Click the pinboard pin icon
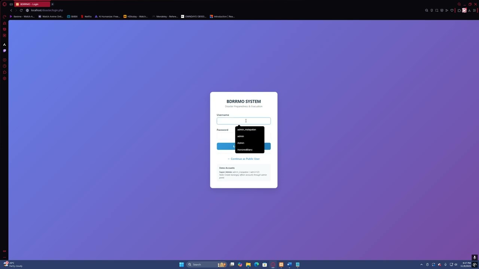479x269 pixels. tap(431, 10)
